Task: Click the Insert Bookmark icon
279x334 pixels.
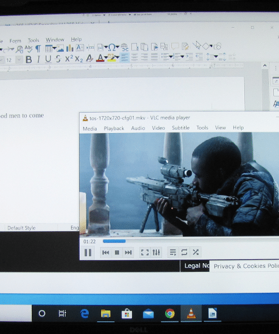Action: (x=155, y=46)
